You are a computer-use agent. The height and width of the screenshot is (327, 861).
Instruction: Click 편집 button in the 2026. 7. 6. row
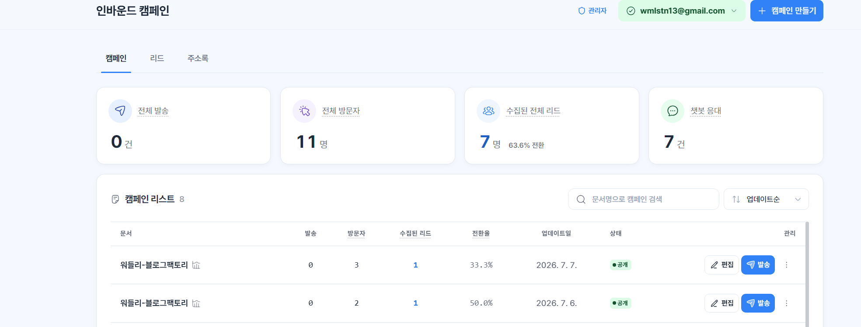pos(722,303)
